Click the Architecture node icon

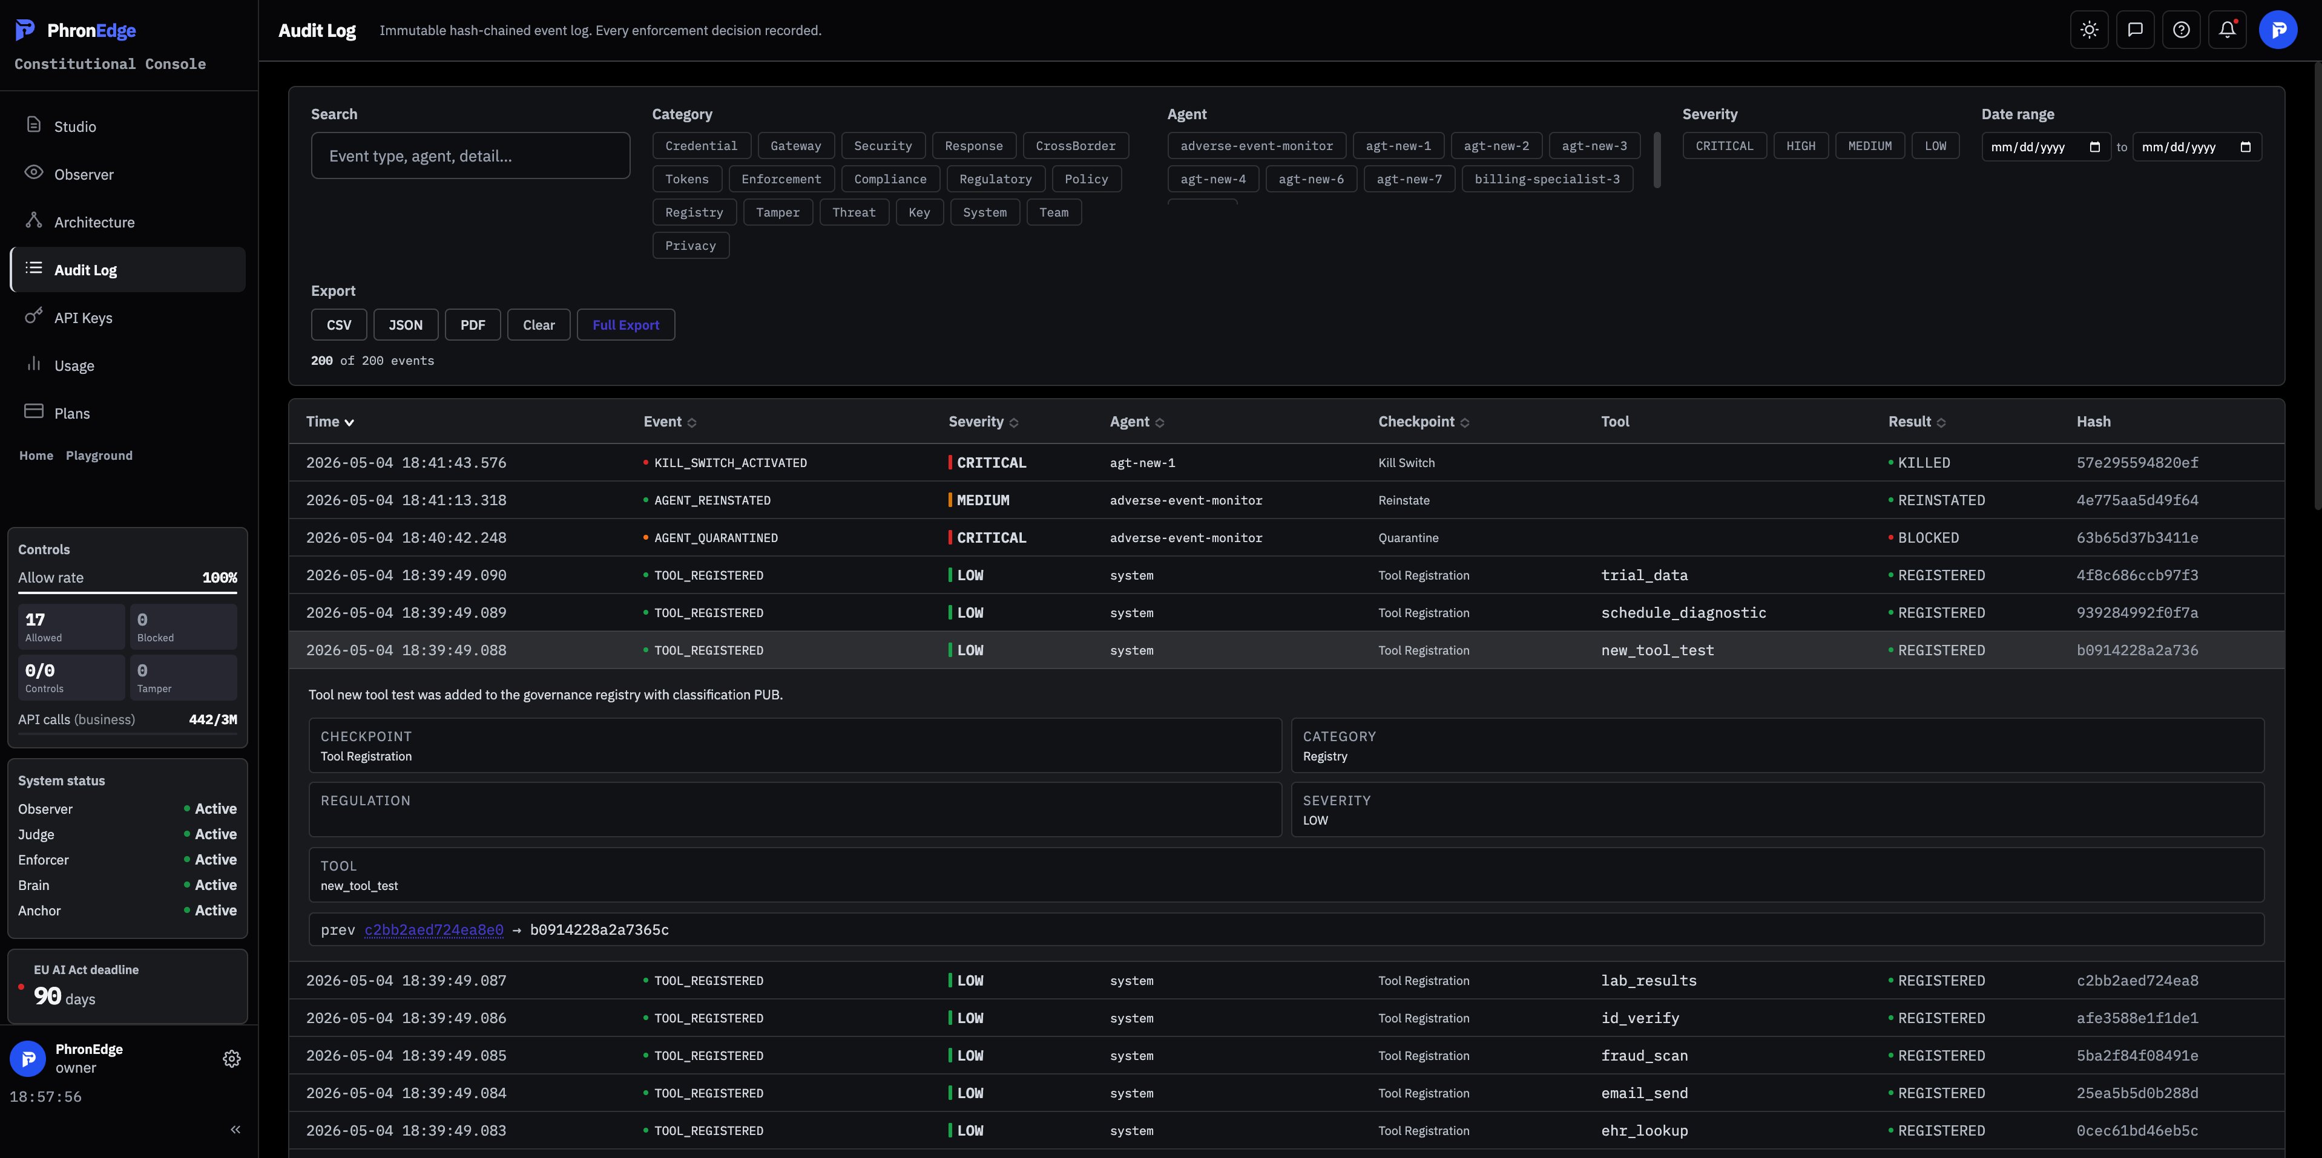[x=33, y=221]
